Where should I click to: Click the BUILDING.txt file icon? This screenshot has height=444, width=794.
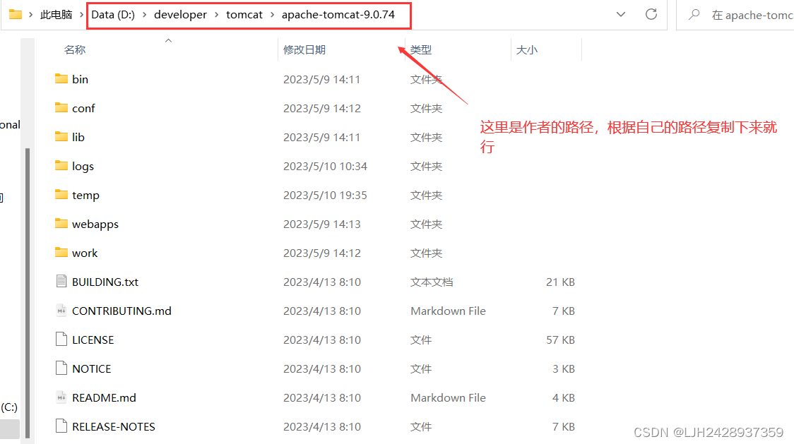tap(61, 281)
